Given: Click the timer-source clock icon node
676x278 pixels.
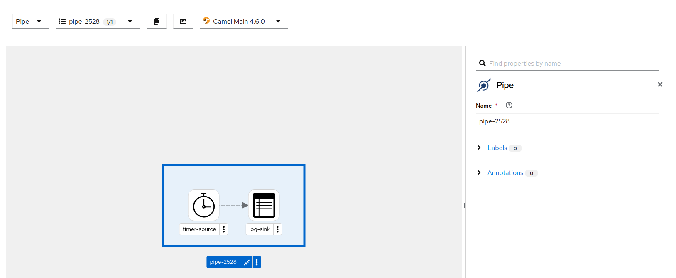Looking at the screenshot, I should (x=203, y=205).
